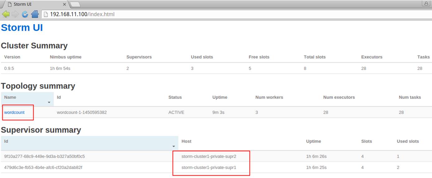Sort supervisor table by Host column
The image size is (432, 178).
[186, 141]
